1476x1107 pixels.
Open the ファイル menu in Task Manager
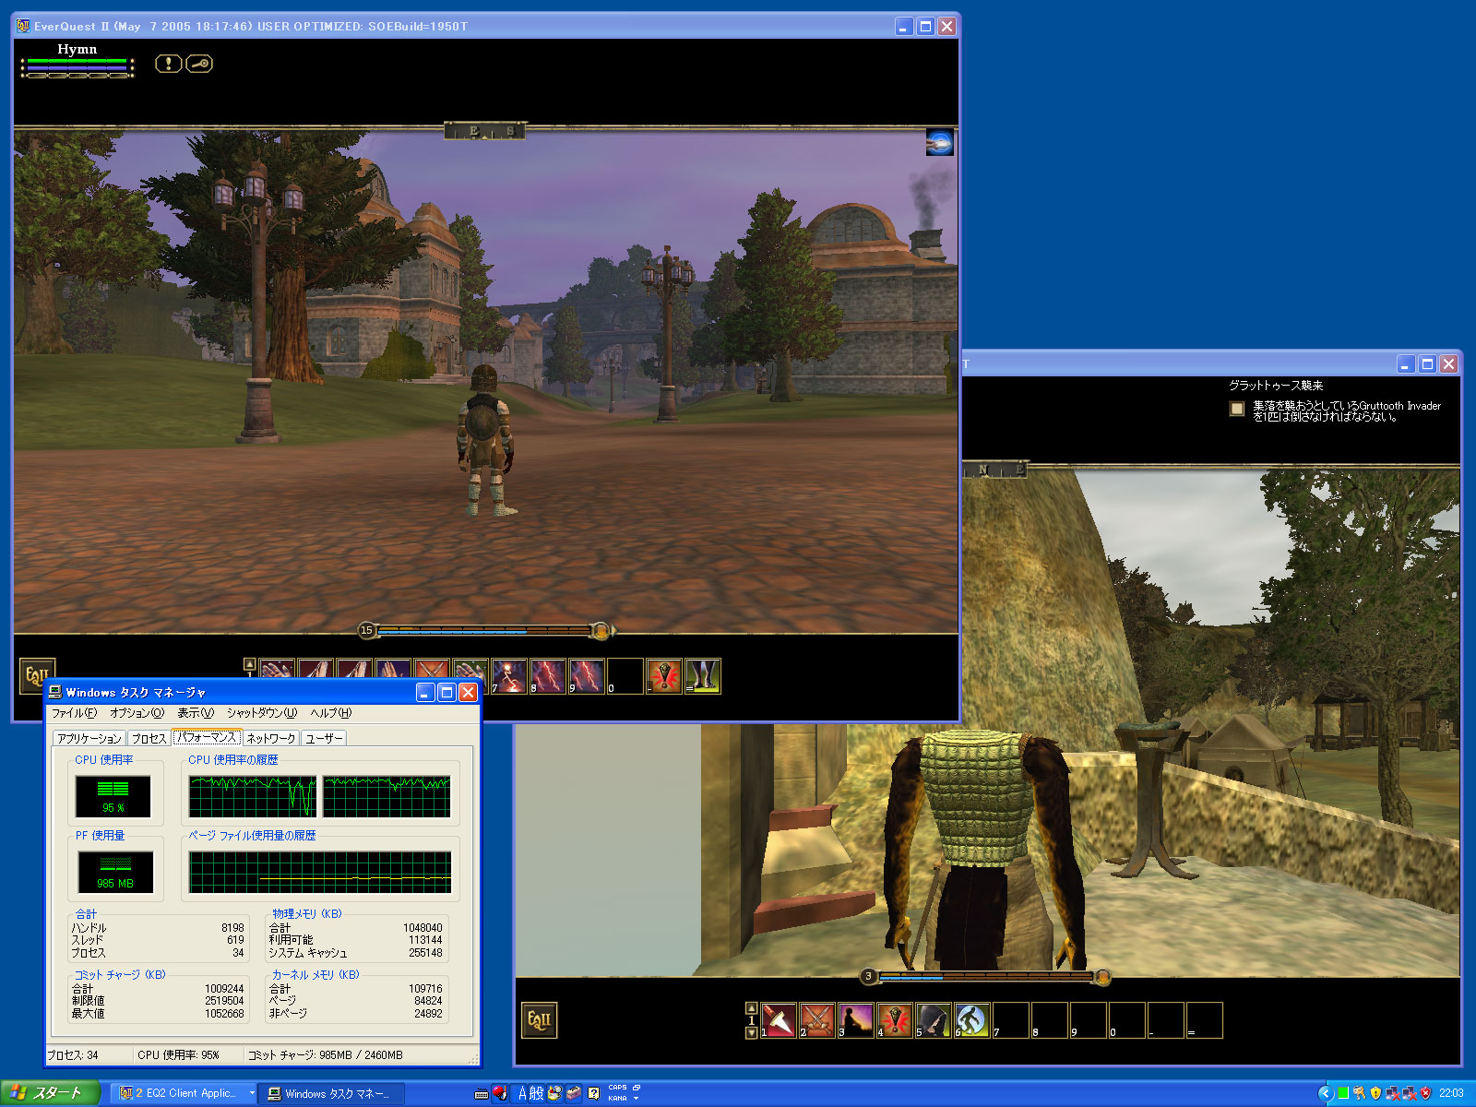(74, 713)
